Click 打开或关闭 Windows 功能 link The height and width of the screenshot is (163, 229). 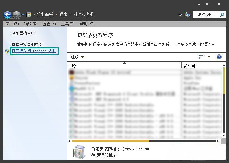[x=34, y=51]
